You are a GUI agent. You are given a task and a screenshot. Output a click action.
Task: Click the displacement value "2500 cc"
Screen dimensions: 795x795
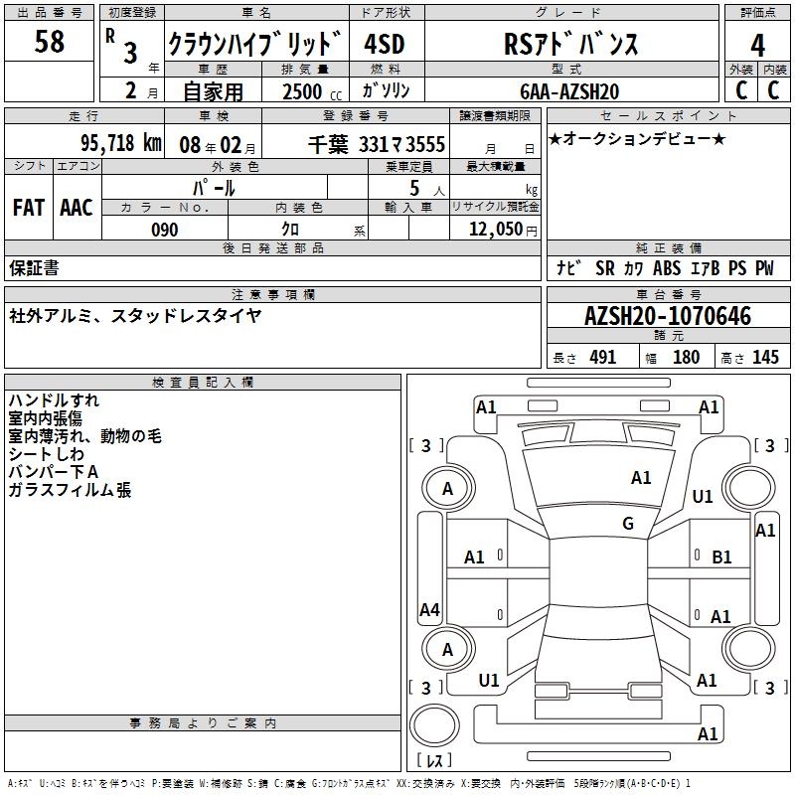pos(312,91)
